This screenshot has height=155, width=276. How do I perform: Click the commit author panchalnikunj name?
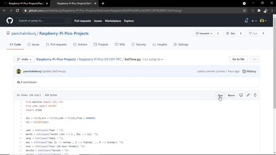[x=32, y=71]
